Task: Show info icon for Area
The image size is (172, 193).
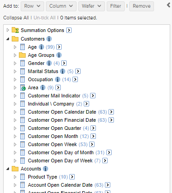Action: click(43, 87)
